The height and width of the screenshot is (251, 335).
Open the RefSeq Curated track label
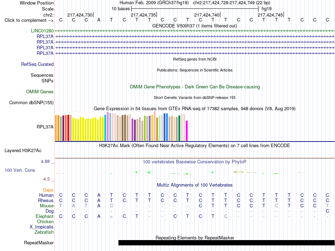tap(37, 64)
